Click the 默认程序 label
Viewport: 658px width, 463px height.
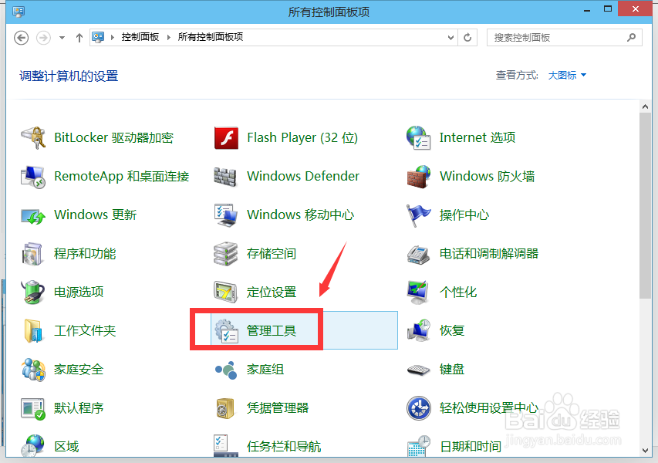click(79, 408)
